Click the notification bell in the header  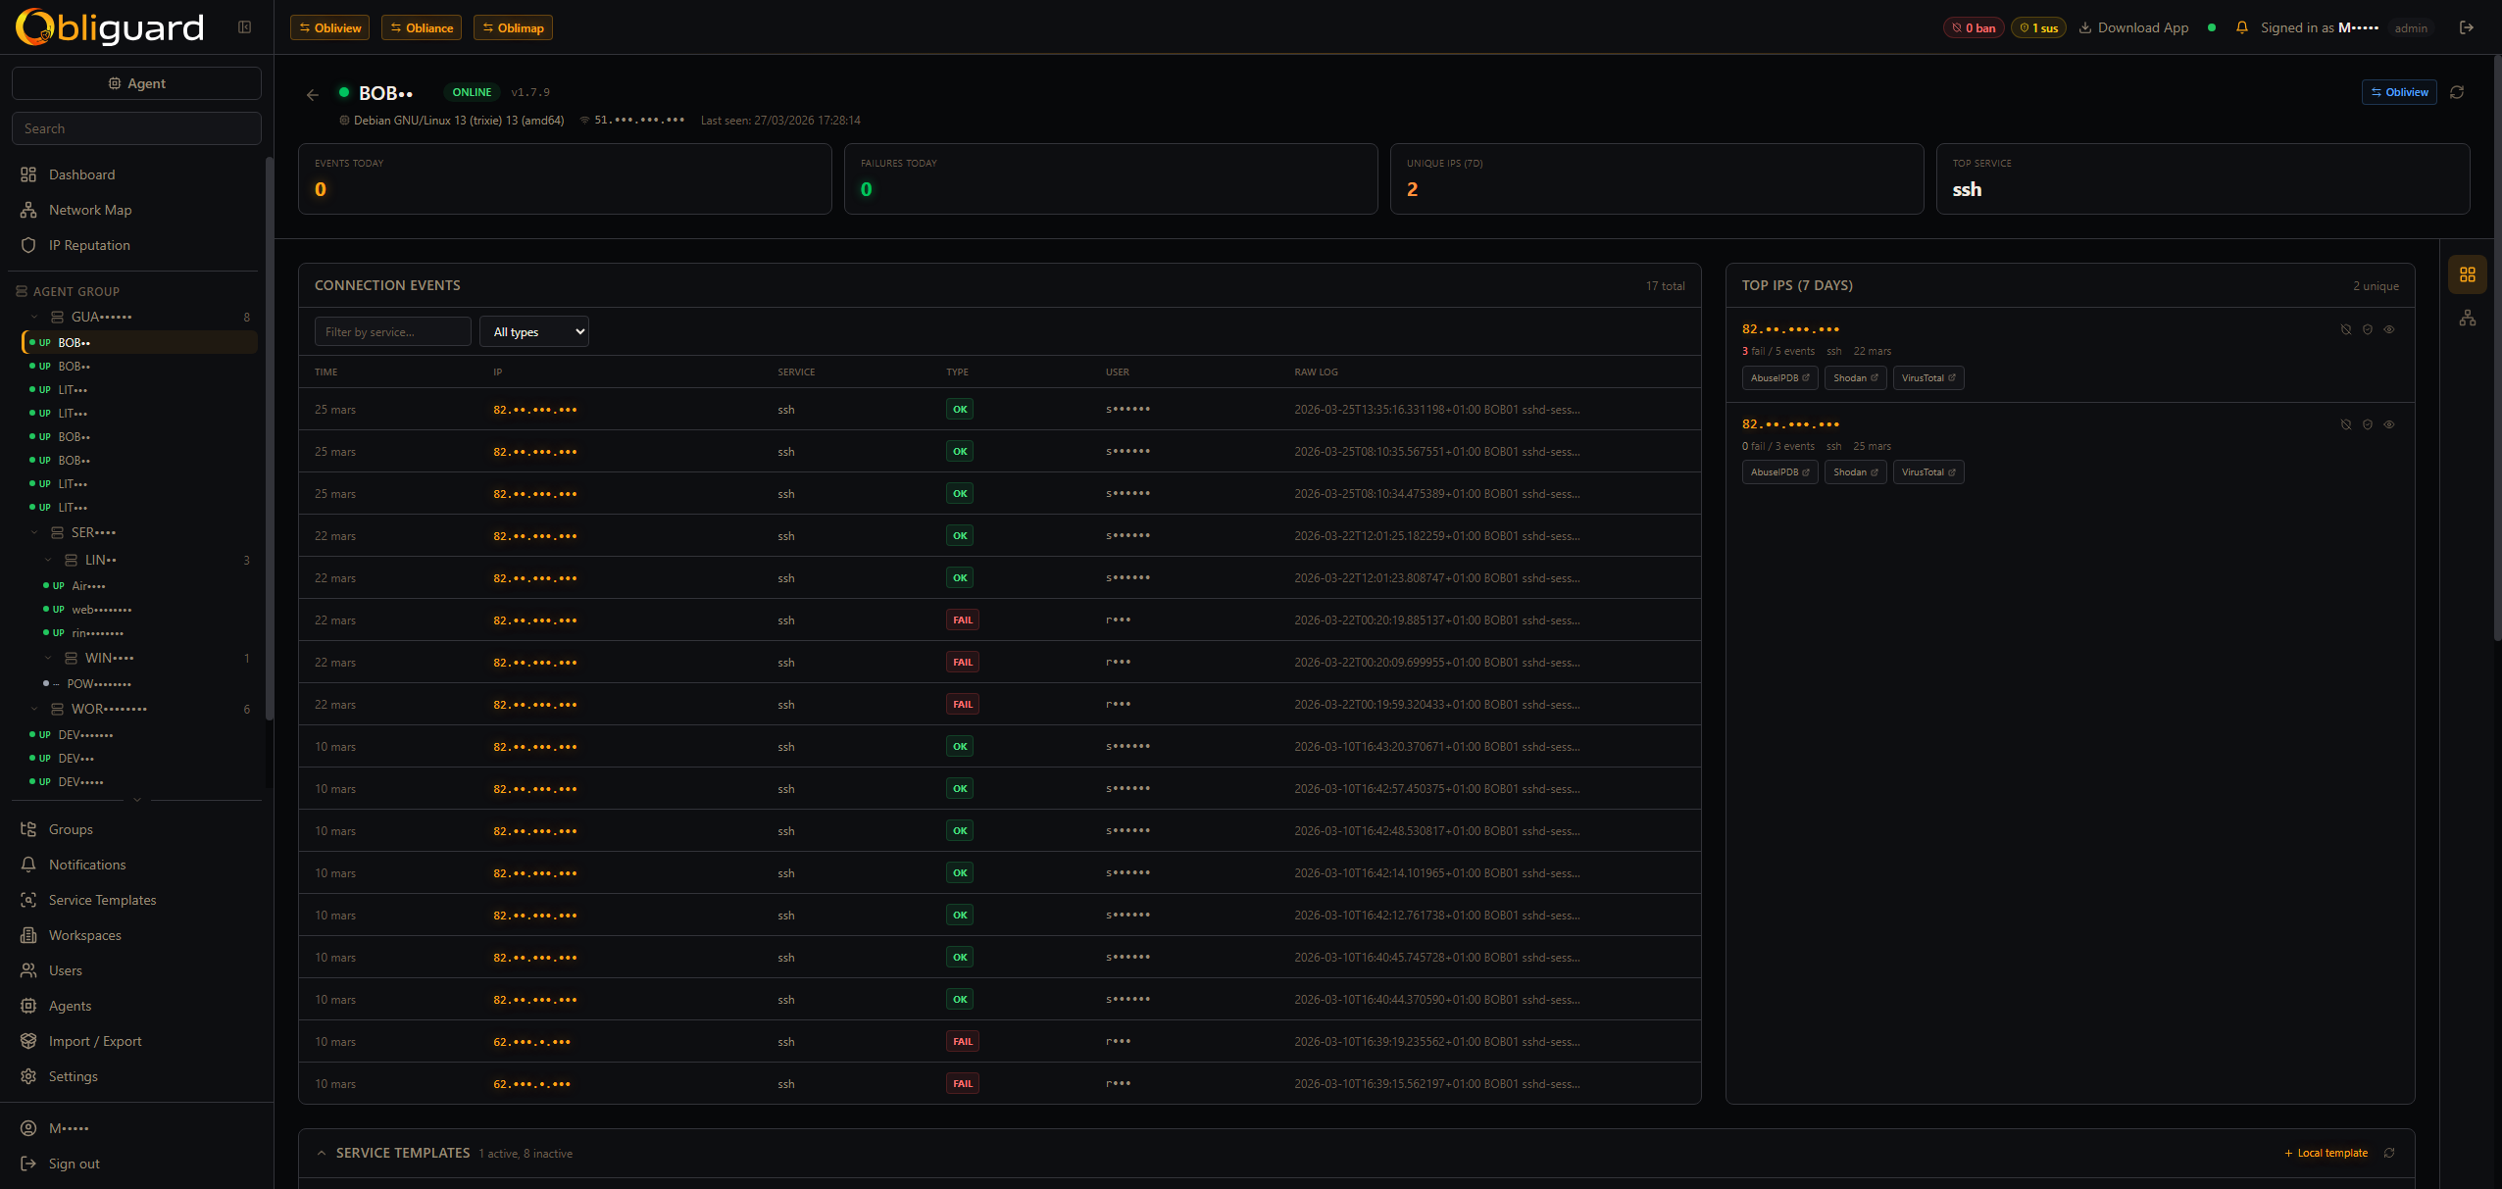click(x=2241, y=27)
